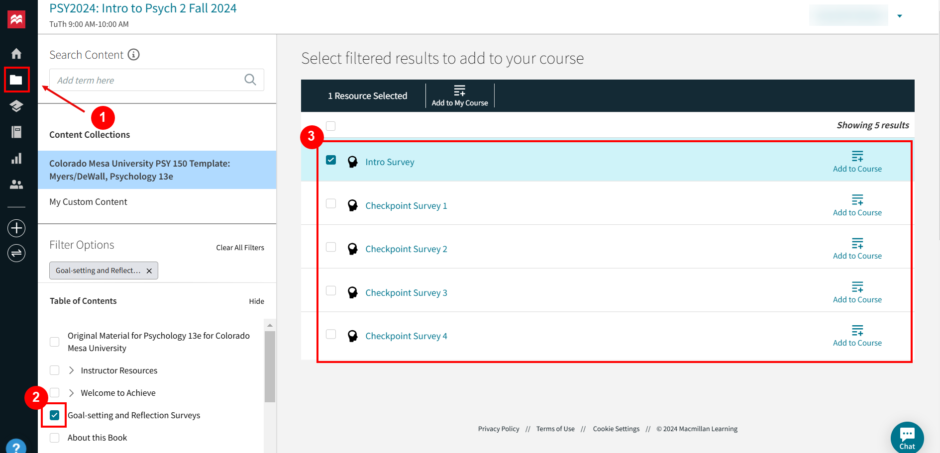Open the Assignments stack icon
This screenshot has width=940, height=453.
(16, 106)
